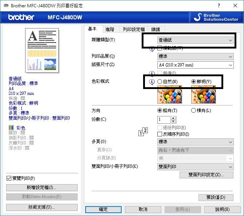Open Brother Solutions Center link icon
The height and width of the screenshot is (216, 244).
point(216,17)
